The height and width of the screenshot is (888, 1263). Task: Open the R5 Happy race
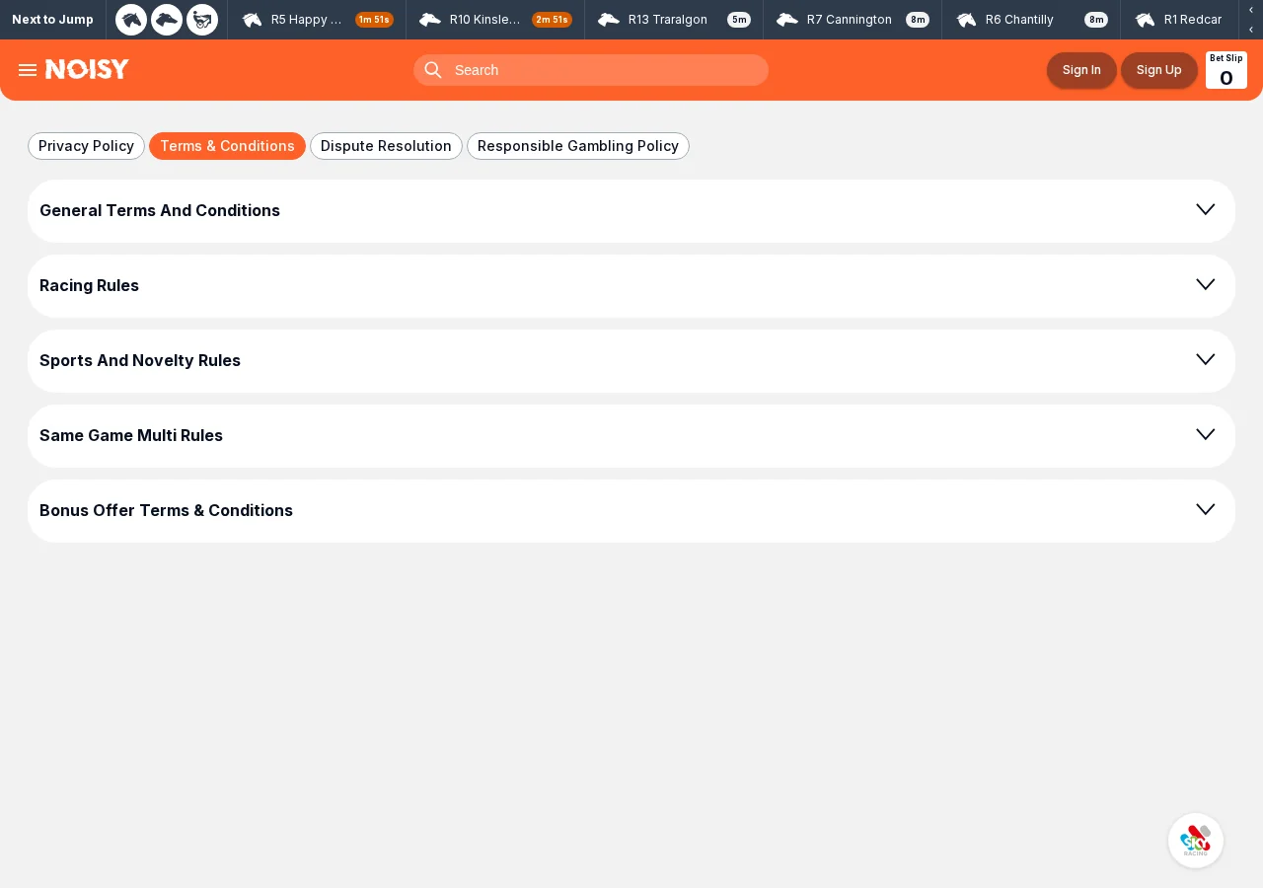317,20
